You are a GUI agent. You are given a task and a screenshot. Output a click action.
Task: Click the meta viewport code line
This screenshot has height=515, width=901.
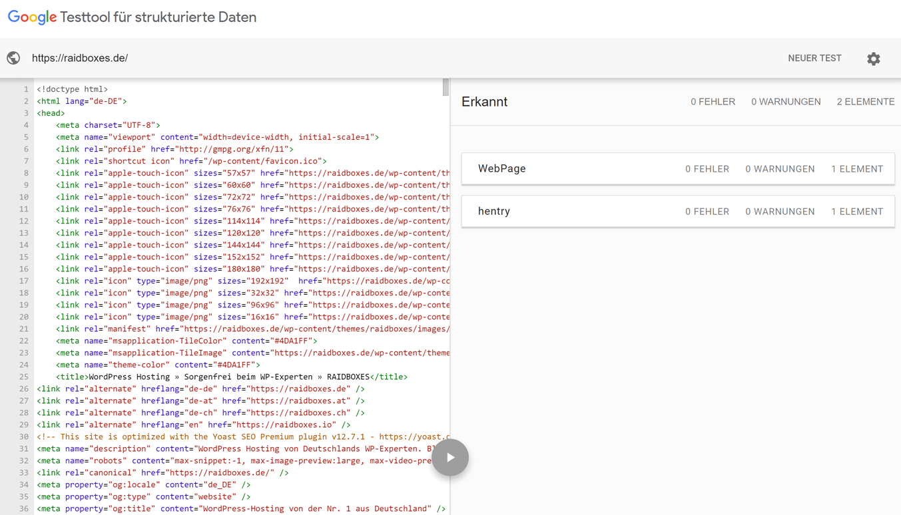[x=217, y=137]
